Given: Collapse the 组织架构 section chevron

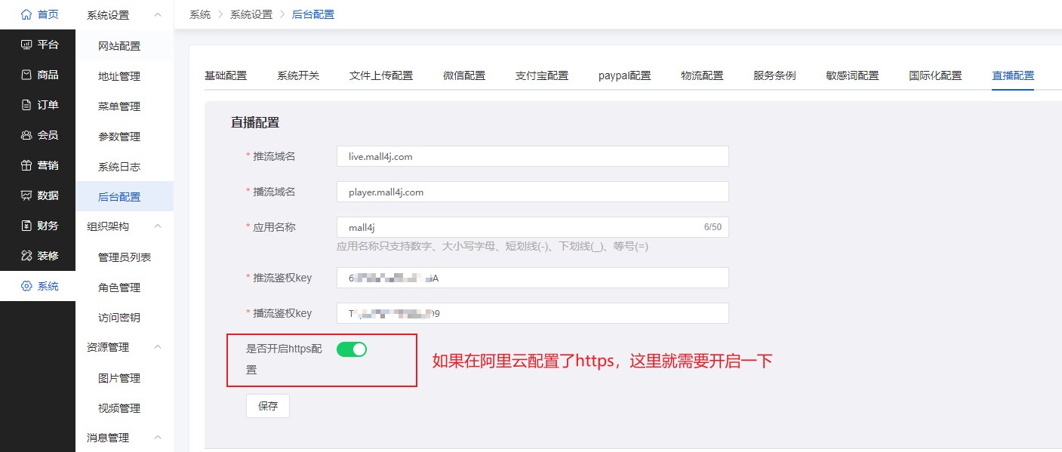Looking at the screenshot, I should tap(158, 226).
